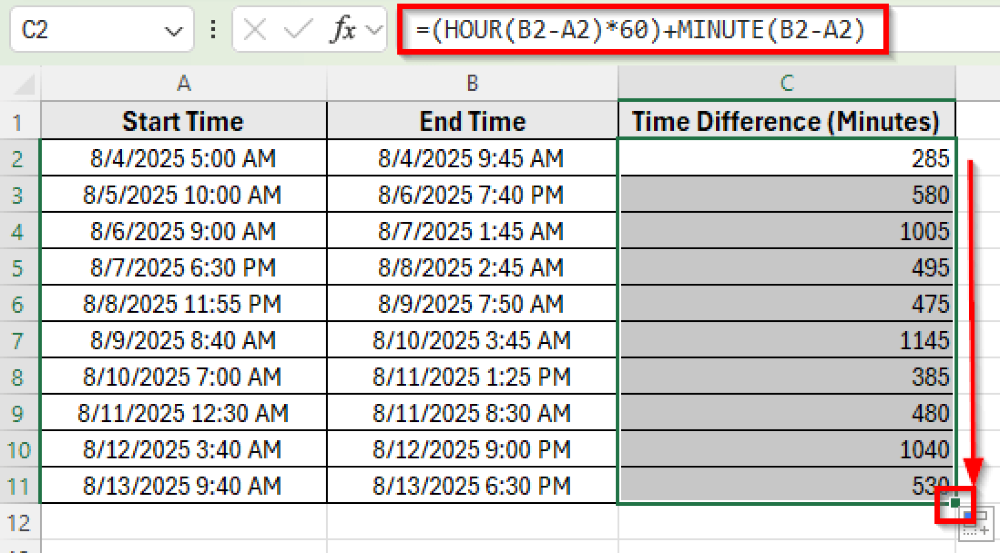Click the Select All corner triangle
The height and width of the screenshot is (553, 1000).
coord(24,84)
